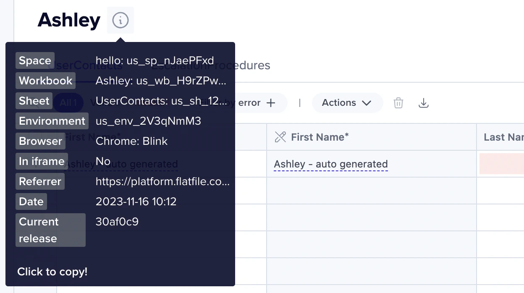Click the Referrer label in tooltip
This screenshot has width=524, height=293.
40,181
